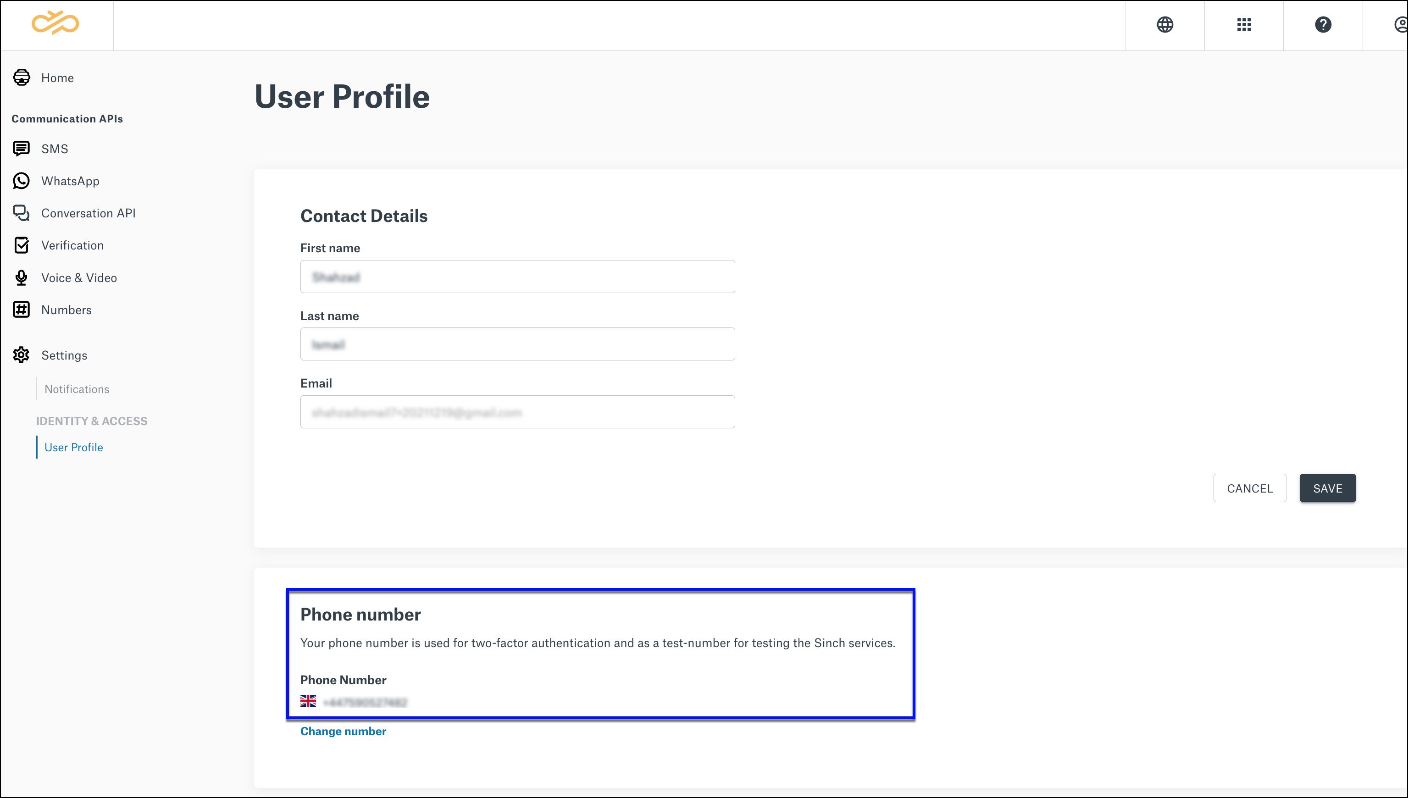The width and height of the screenshot is (1408, 798).
Task: Click the globe/language icon in header
Action: [x=1164, y=24]
